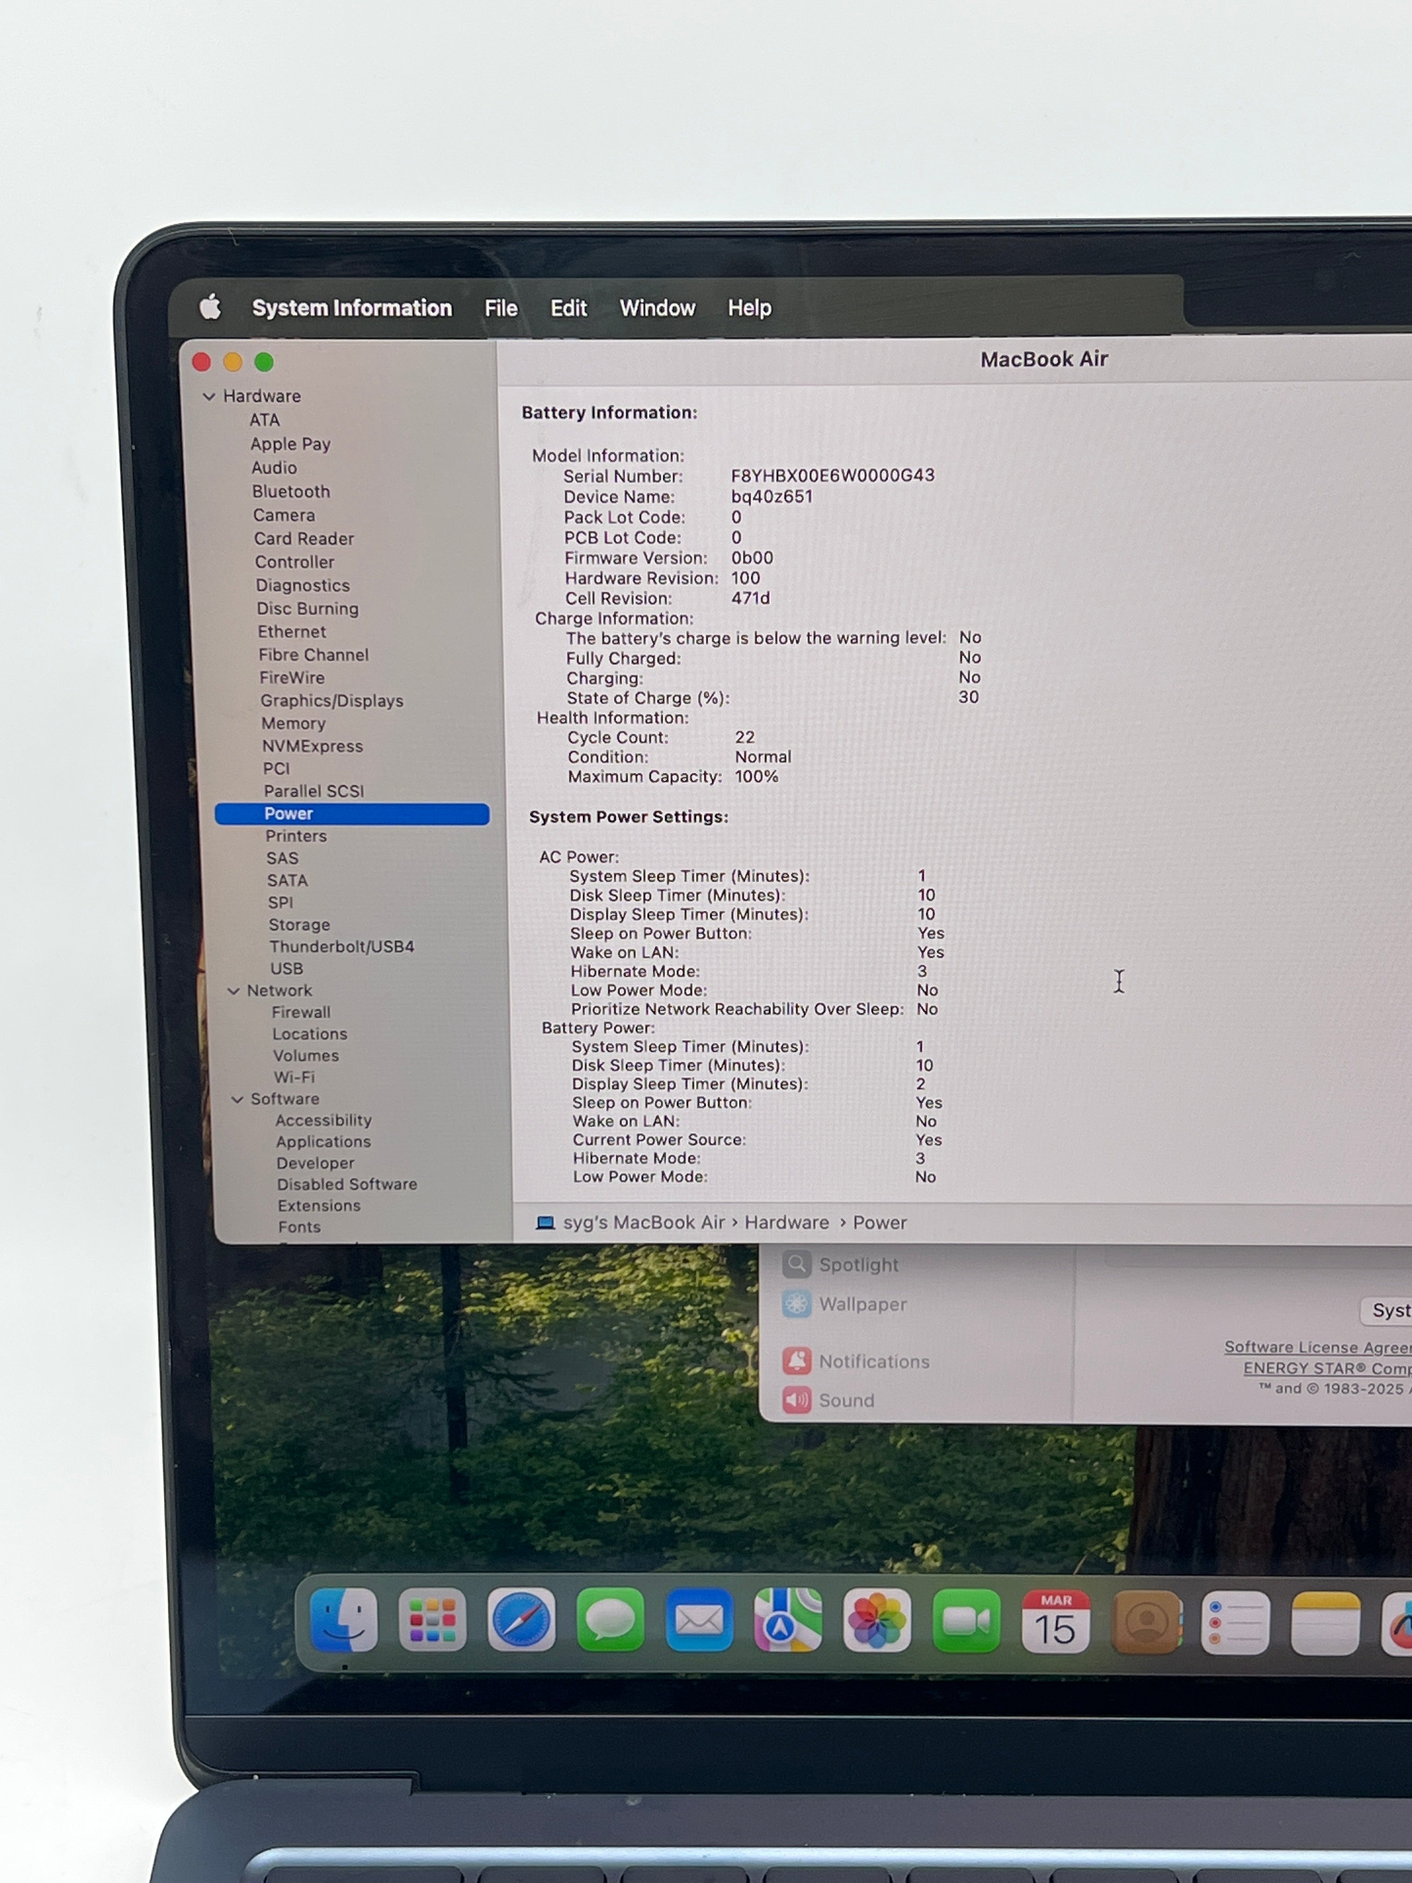The image size is (1412, 1883).
Task: Select Audio in the sidebar
Action: [274, 467]
